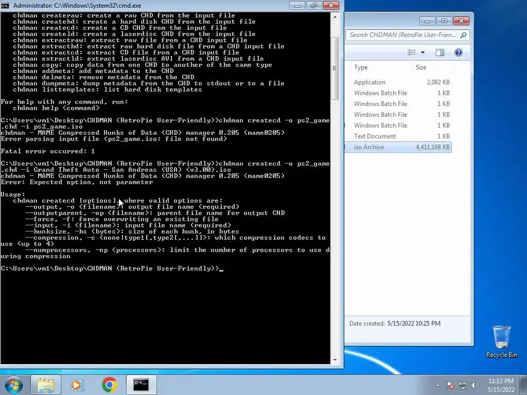Launch Windows Media Player from taskbar

click(x=77, y=385)
